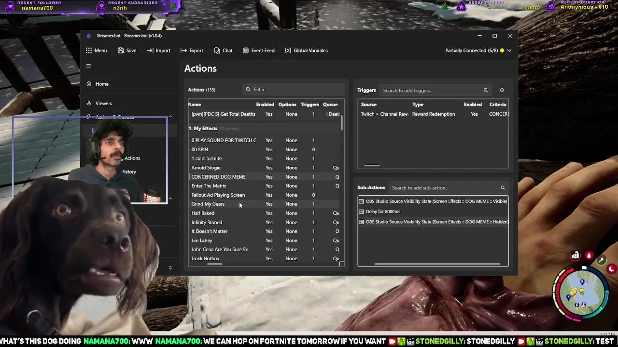
Task: Select the 'Twitch > Channel Rew' trigger row
Action: tap(433, 114)
